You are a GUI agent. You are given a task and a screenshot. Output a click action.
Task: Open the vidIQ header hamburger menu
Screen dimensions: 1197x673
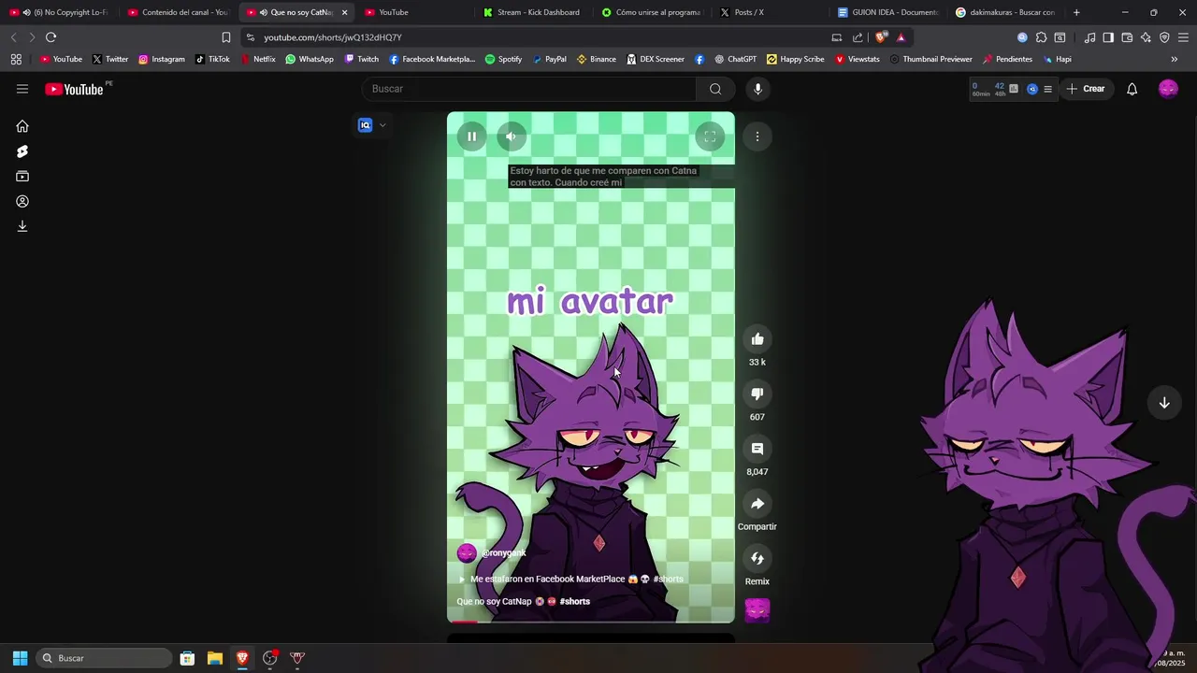1047,89
